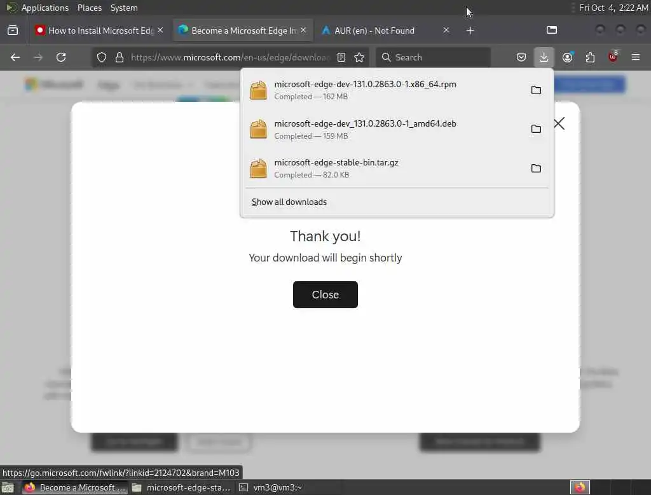The height and width of the screenshot is (495, 651).
Task: Open downloaded tar.gz archive icon
Action: (x=258, y=169)
